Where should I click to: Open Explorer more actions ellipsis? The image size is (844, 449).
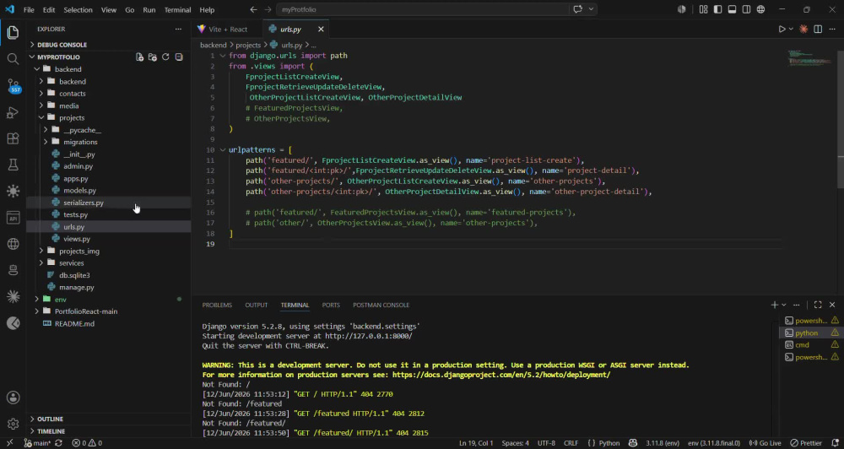coord(178,29)
